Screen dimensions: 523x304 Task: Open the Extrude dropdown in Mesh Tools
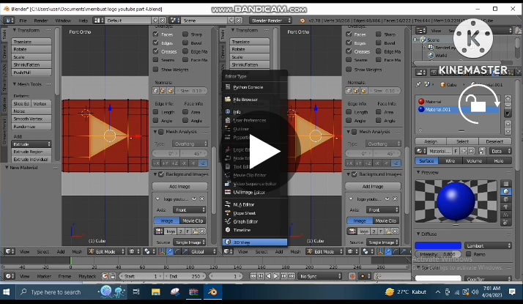(31, 144)
